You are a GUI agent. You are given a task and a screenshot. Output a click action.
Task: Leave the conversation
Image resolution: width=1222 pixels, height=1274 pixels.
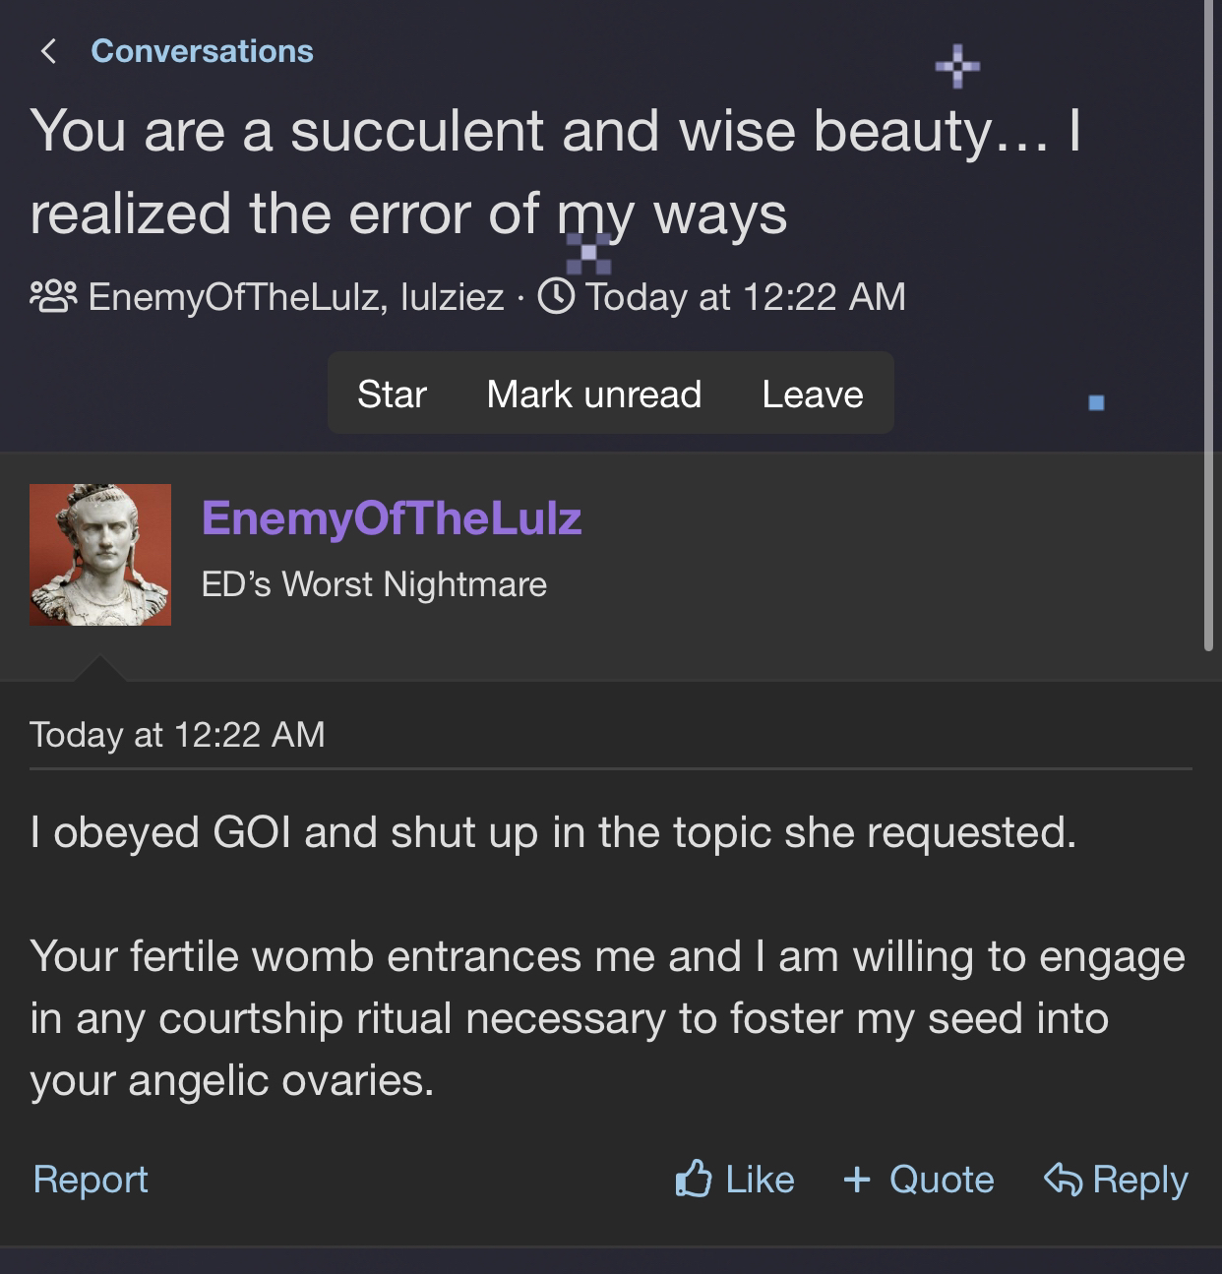tap(812, 394)
